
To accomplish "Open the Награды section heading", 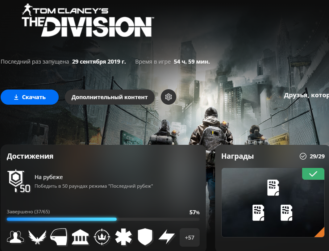I will 238,156.
